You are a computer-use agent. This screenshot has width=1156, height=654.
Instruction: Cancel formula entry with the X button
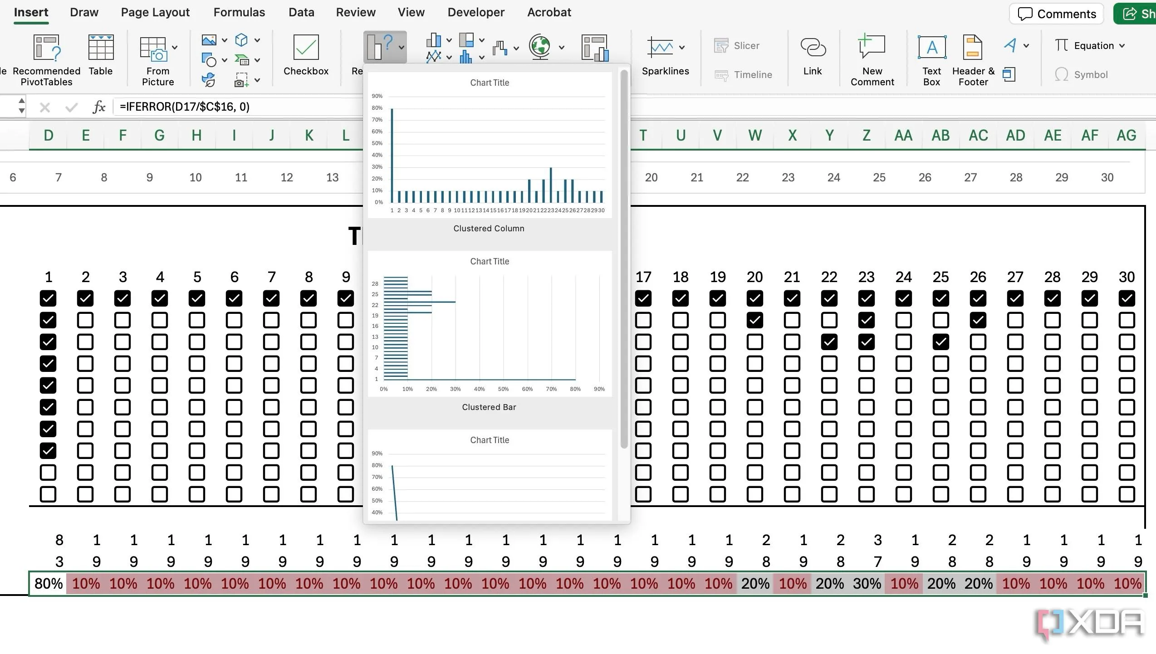click(x=44, y=107)
